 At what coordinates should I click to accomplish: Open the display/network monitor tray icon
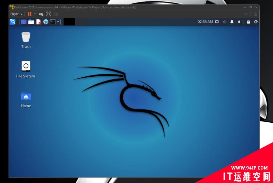click(217, 22)
